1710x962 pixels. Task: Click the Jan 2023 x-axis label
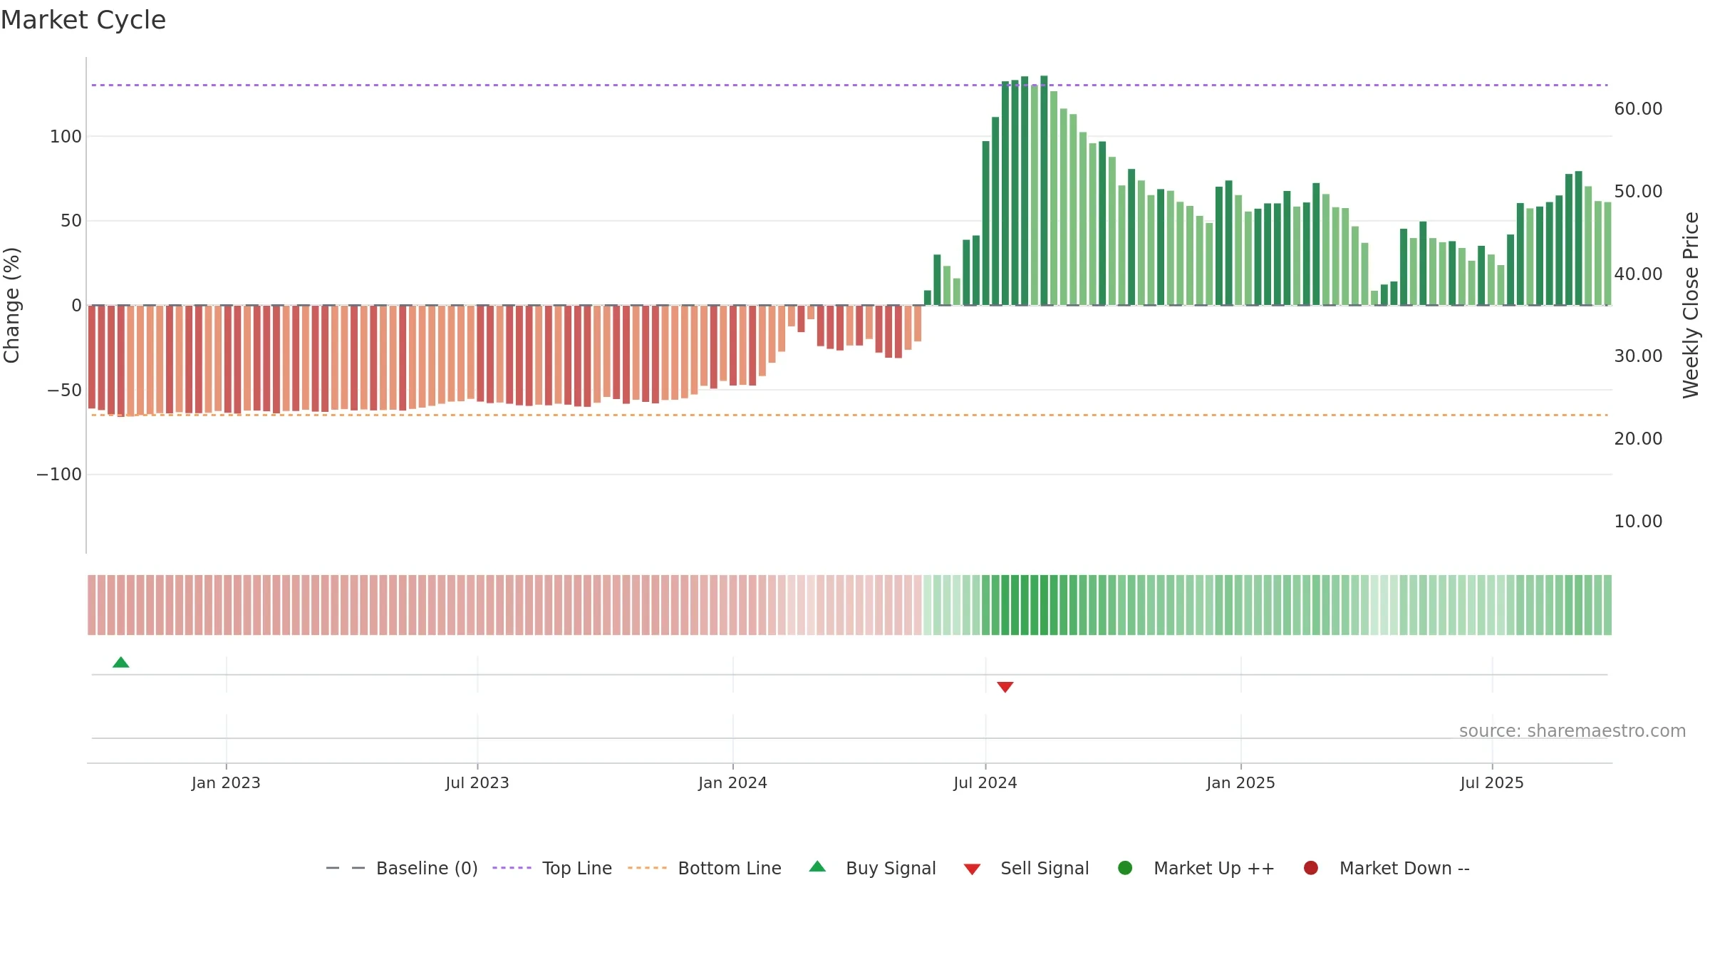coord(226,783)
